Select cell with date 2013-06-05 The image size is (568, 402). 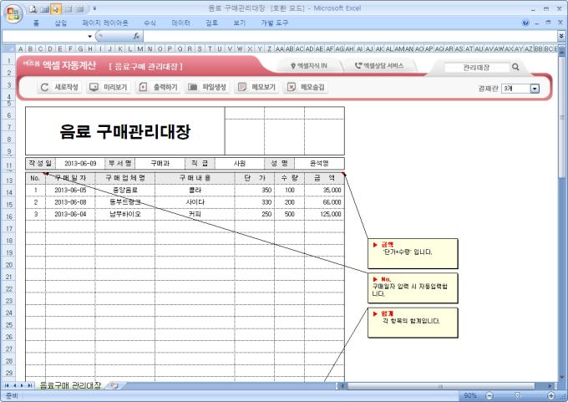(x=70, y=191)
